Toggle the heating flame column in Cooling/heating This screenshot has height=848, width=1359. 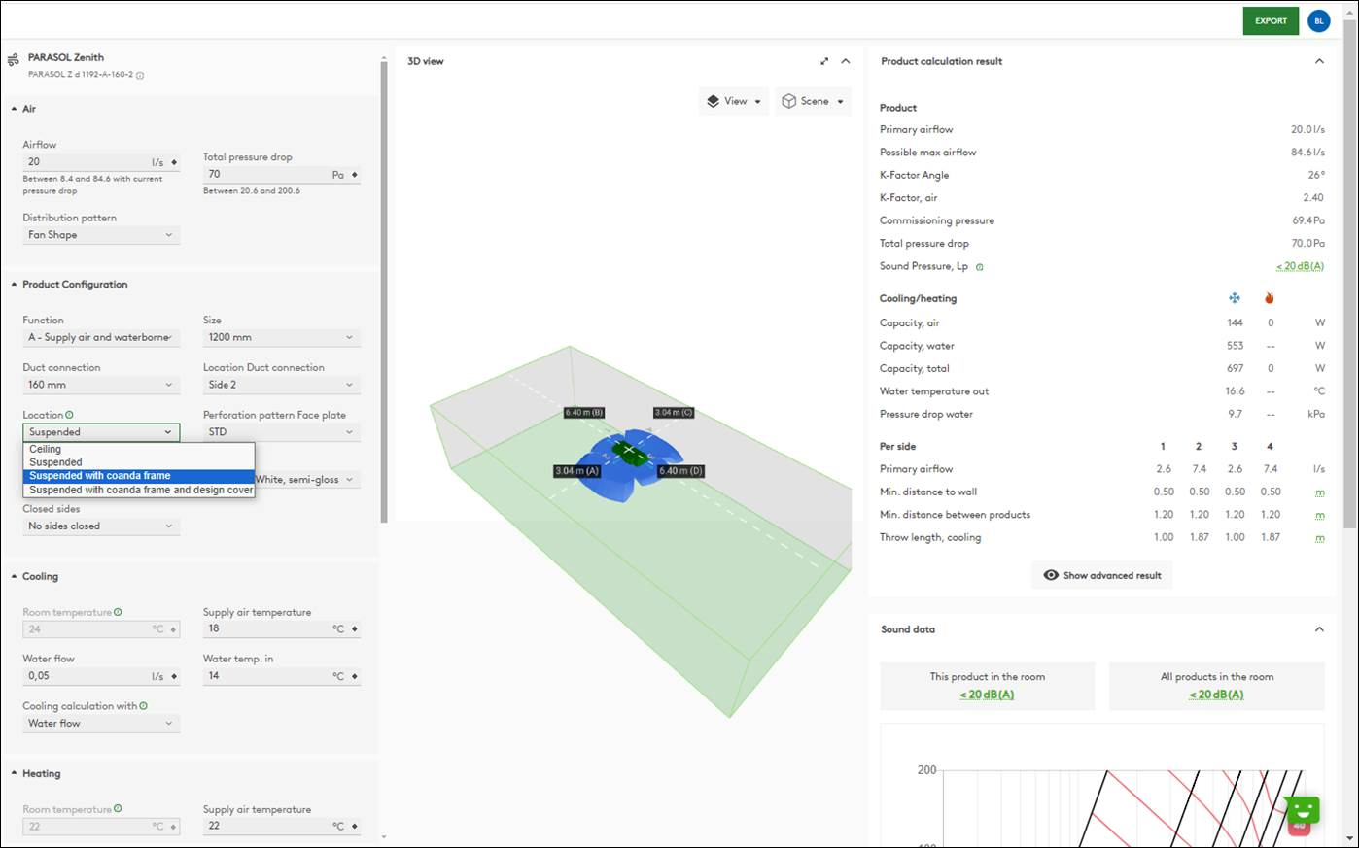point(1270,297)
